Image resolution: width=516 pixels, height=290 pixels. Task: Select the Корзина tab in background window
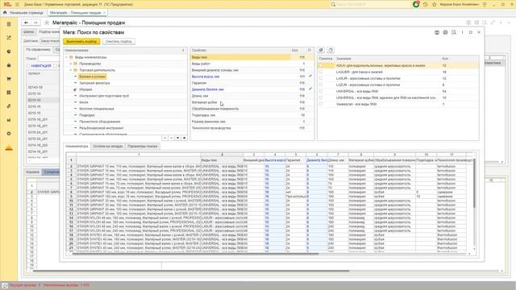pos(33,172)
